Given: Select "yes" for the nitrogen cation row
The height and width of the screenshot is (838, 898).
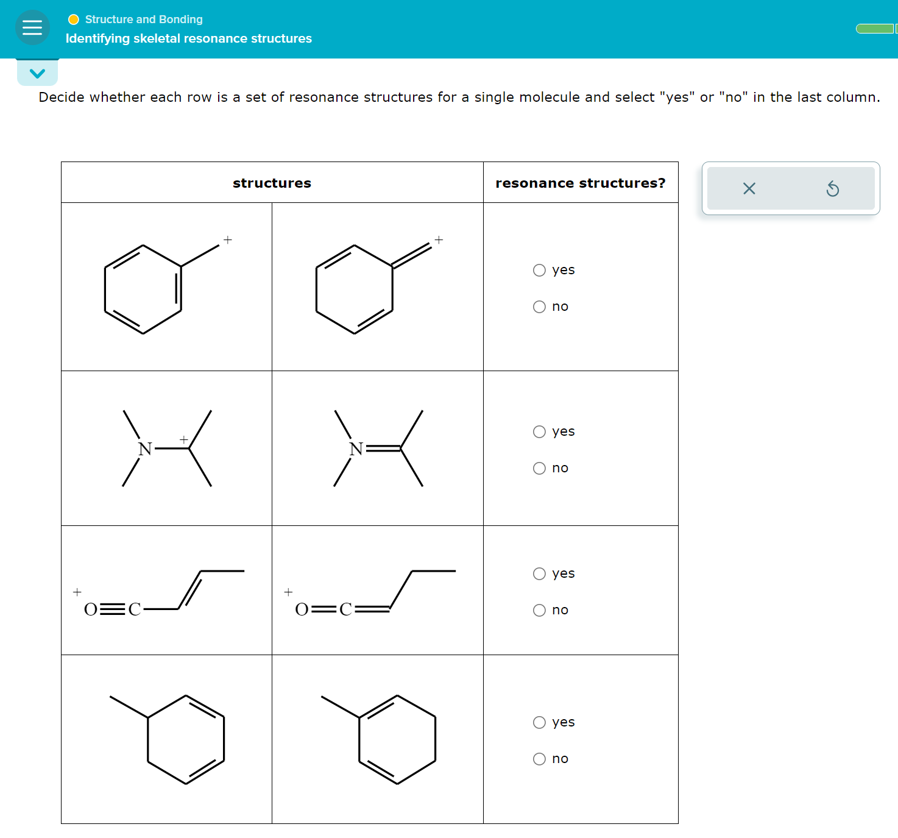Looking at the screenshot, I should (x=539, y=431).
